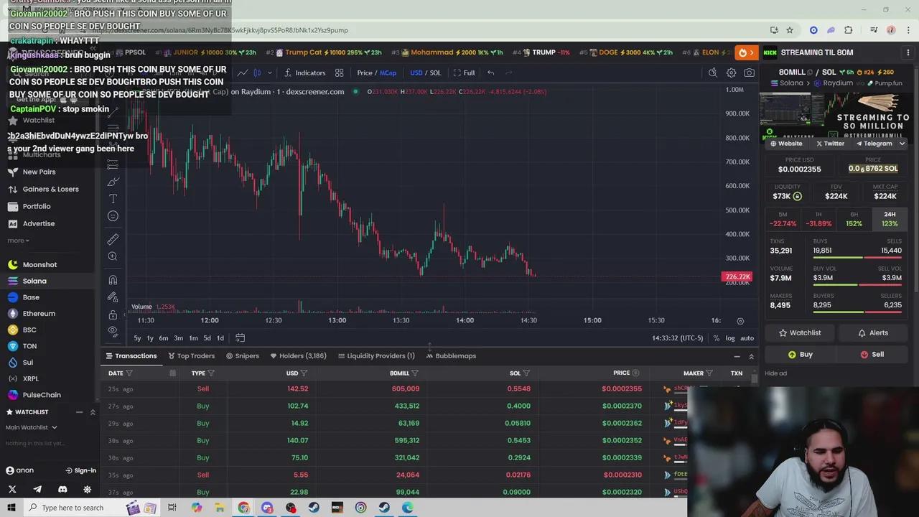Open the token Website link

tap(786, 144)
